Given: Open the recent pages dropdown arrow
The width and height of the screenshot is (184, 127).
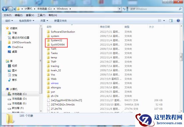Looking at the screenshot, I should click(15, 9).
